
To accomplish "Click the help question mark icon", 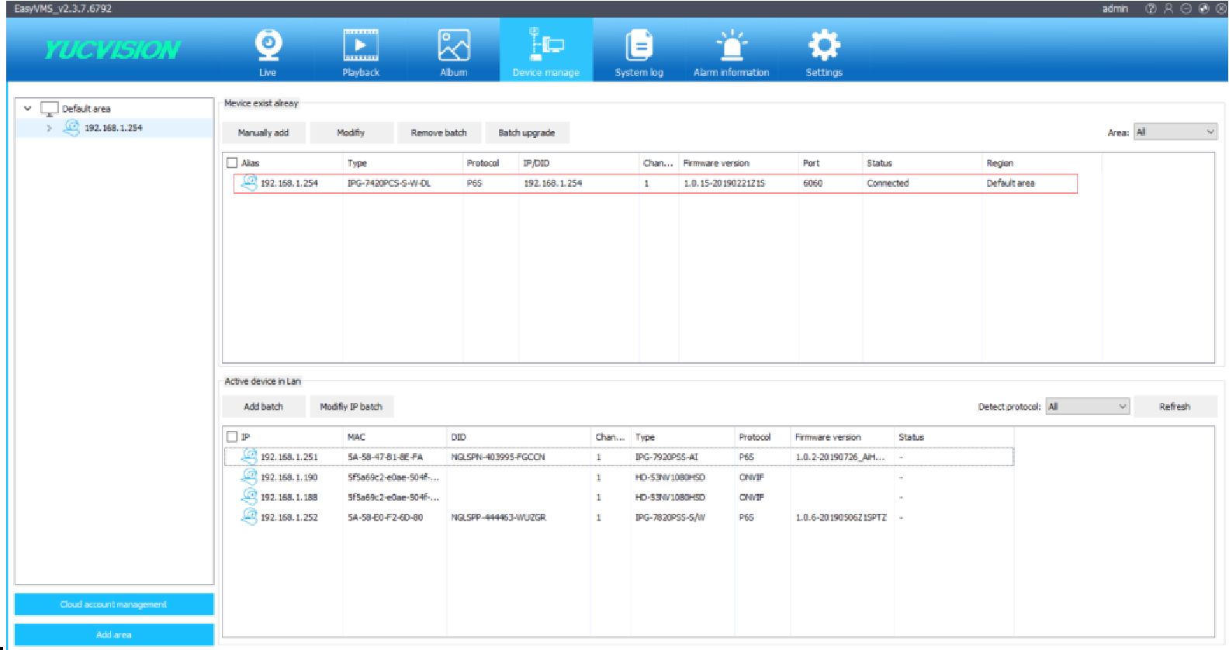I will (x=1151, y=9).
